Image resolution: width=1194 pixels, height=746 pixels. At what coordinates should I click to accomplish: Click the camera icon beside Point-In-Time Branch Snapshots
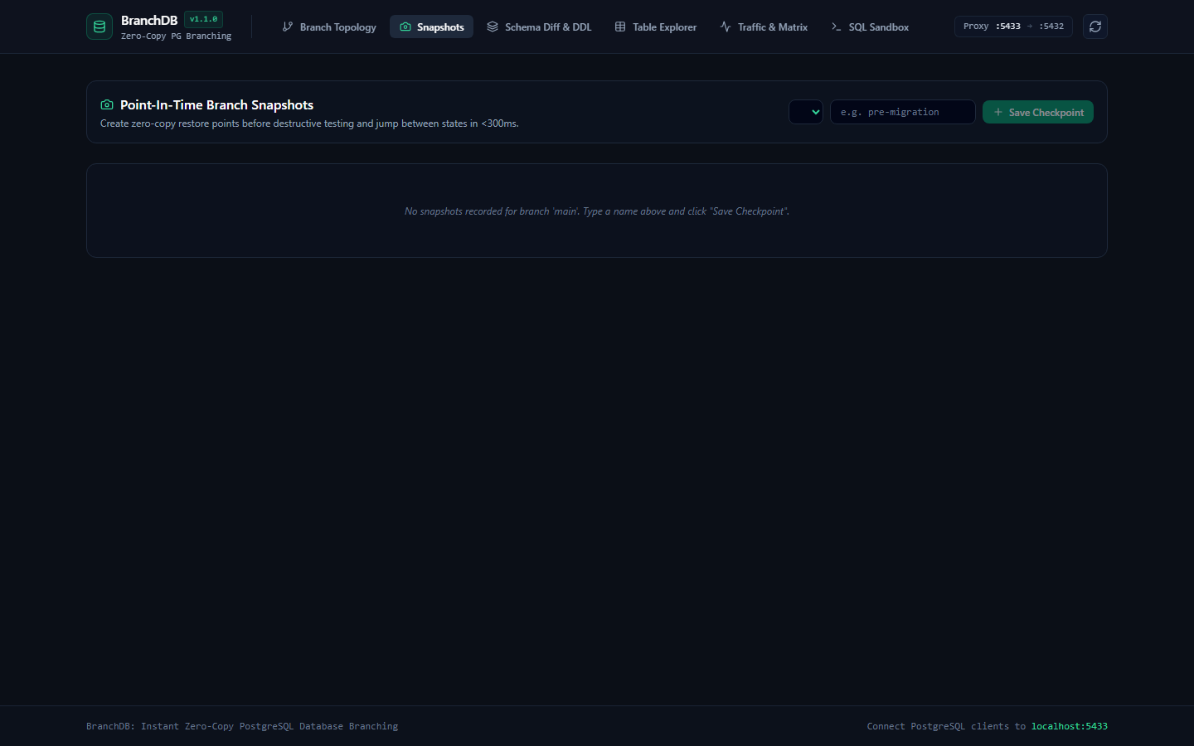[x=107, y=104]
